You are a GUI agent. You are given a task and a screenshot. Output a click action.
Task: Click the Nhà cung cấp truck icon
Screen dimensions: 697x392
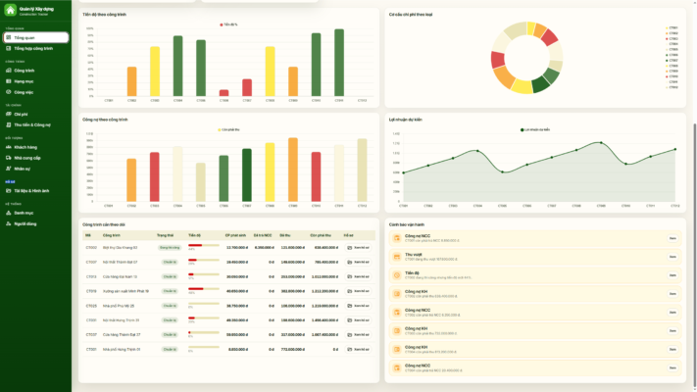pos(9,158)
